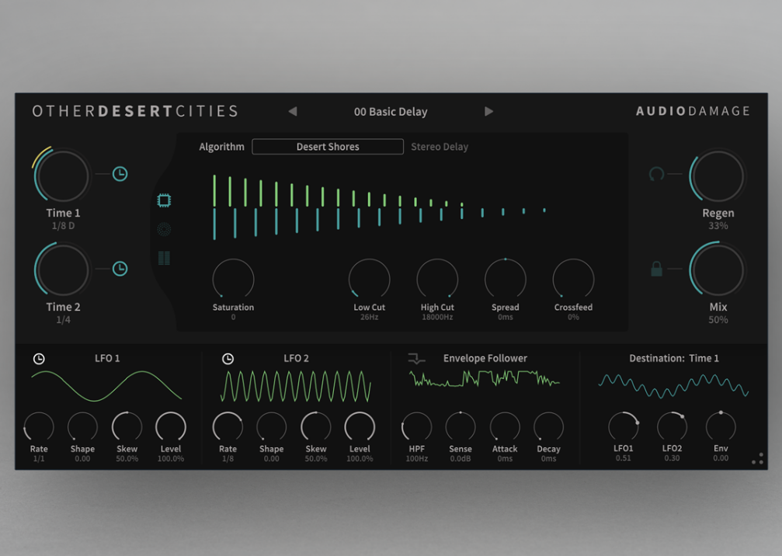Click the LFO 1 Skew knob

(127, 427)
